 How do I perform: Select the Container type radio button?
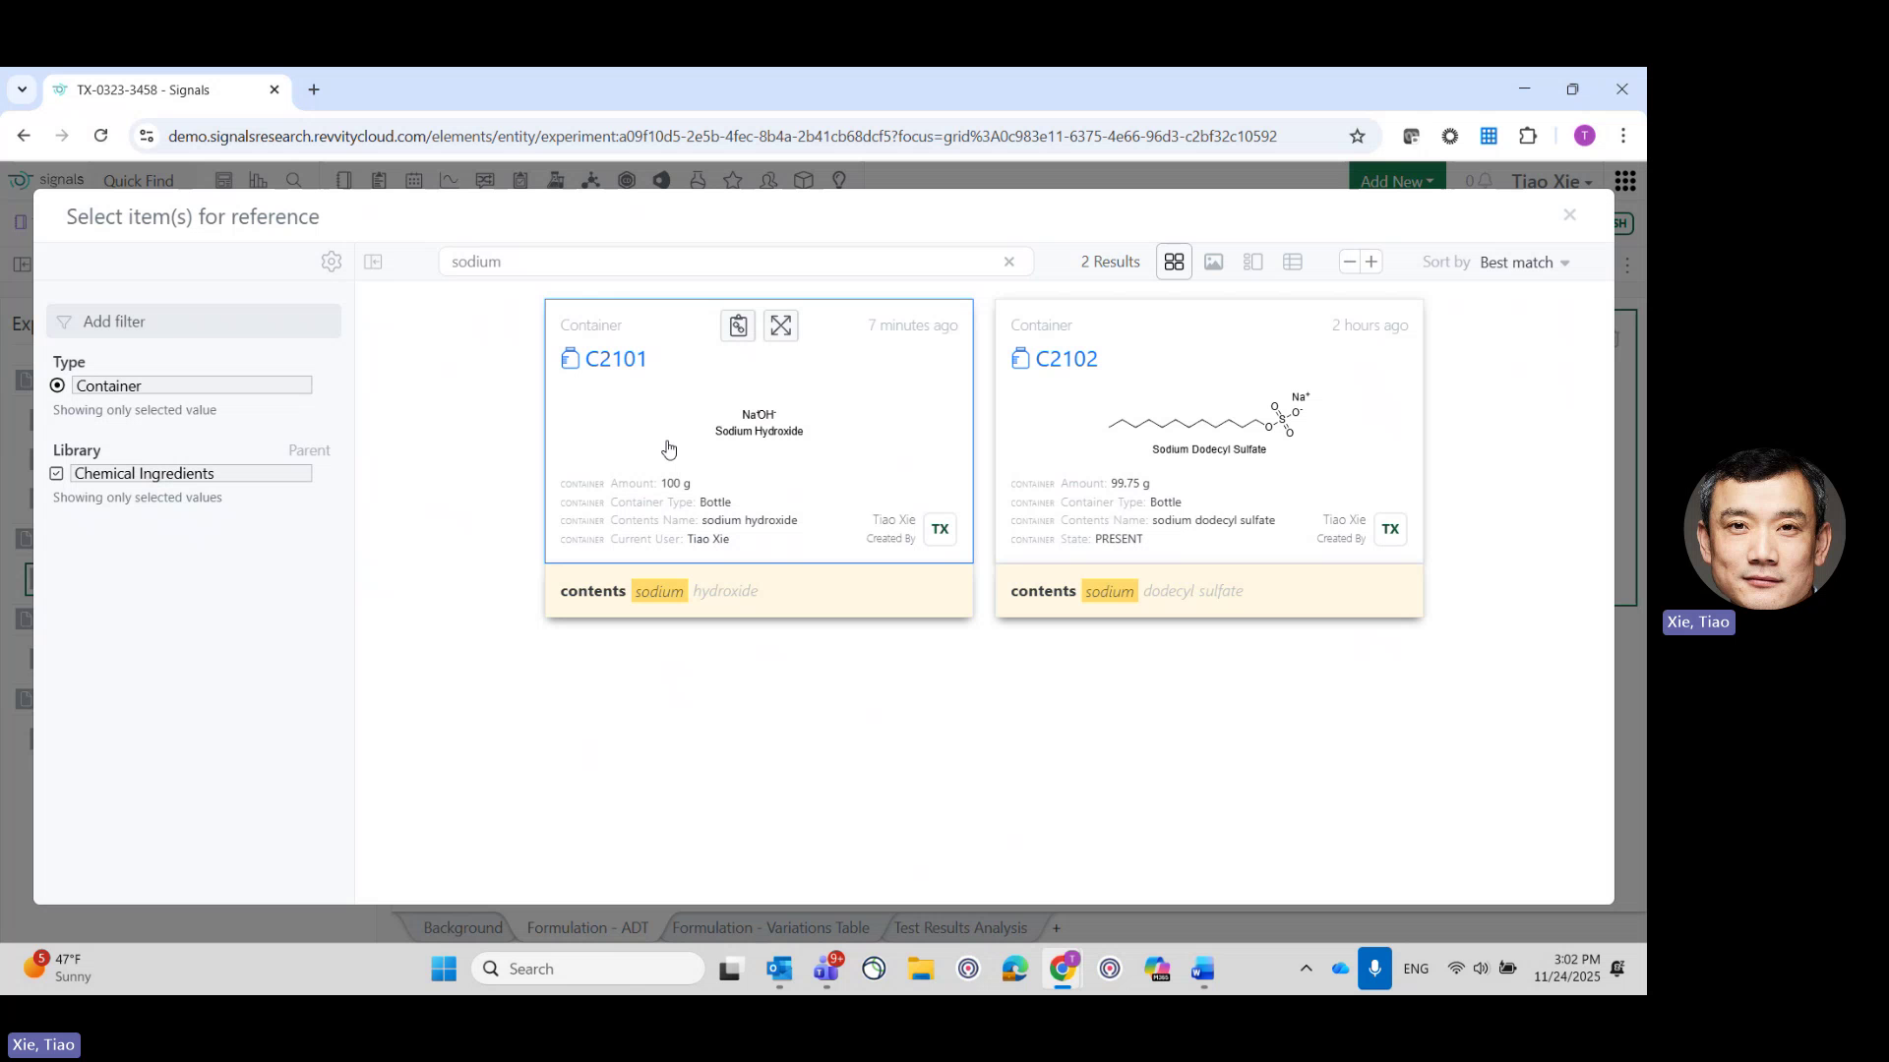57,384
